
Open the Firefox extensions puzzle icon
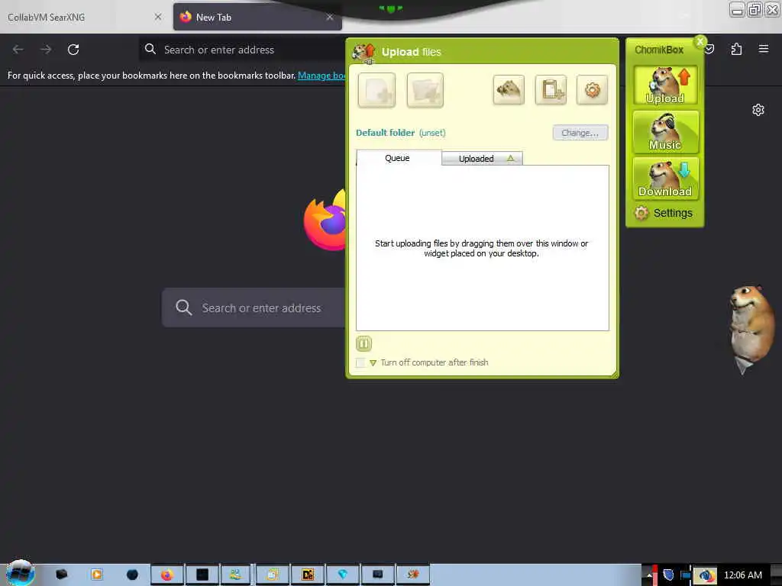(x=736, y=49)
